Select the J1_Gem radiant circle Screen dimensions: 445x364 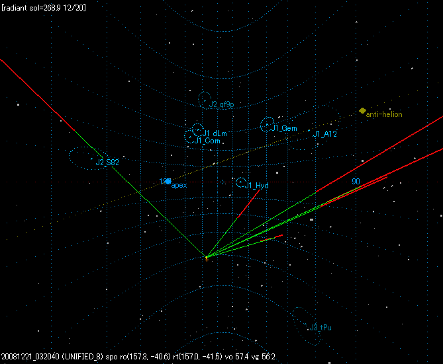click(267, 124)
